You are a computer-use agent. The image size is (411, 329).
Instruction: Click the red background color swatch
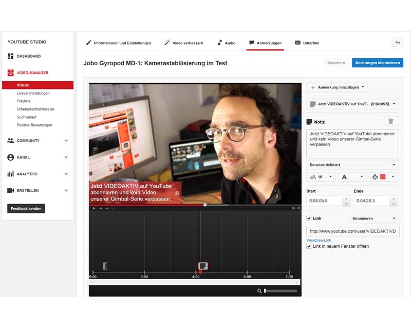383,177
